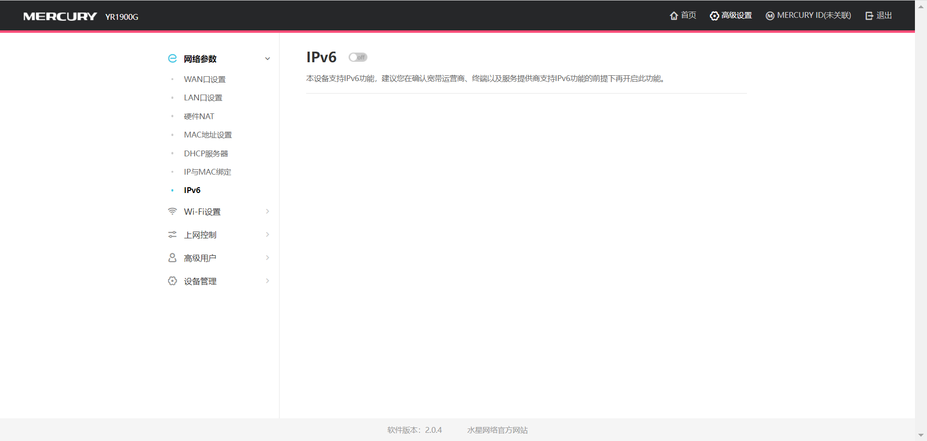Select the 上网控制 sliders icon
927x441 pixels.
(x=172, y=234)
